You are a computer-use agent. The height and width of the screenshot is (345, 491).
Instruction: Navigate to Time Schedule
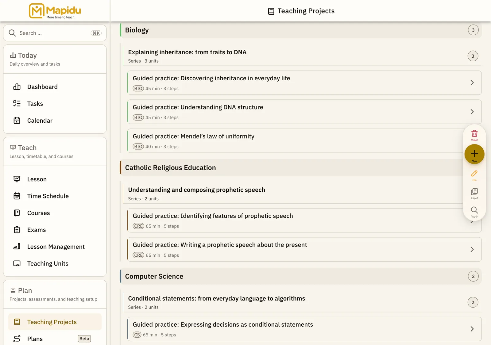coord(55,196)
